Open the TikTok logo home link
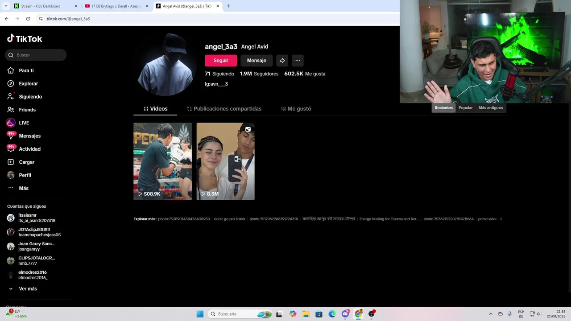The image size is (571, 321). tap(25, 39)
